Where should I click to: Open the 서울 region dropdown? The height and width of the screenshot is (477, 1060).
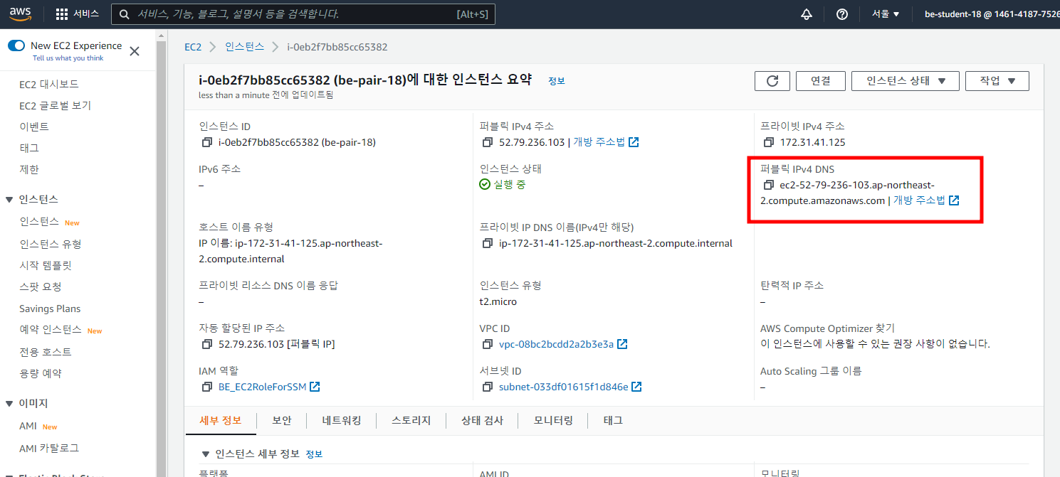coord(886,14)
